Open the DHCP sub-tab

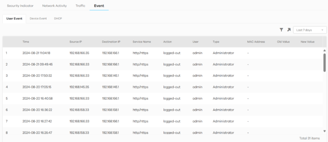point(58,18)
